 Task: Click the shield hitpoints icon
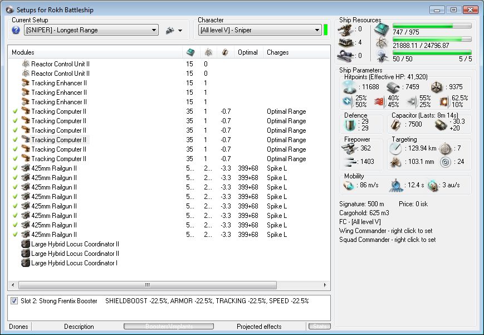click(349, 87)
